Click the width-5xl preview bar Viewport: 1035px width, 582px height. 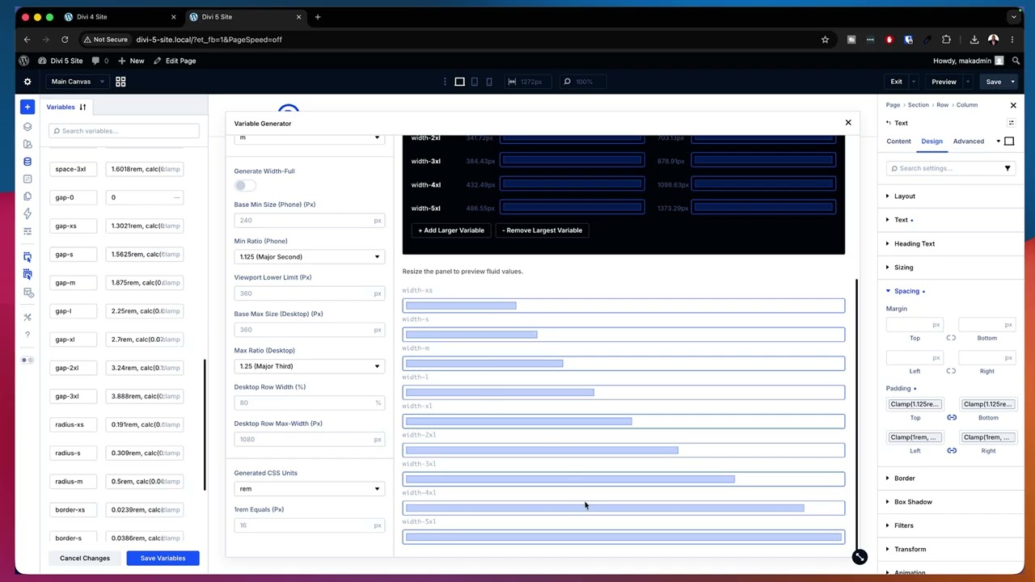[623, 537]
